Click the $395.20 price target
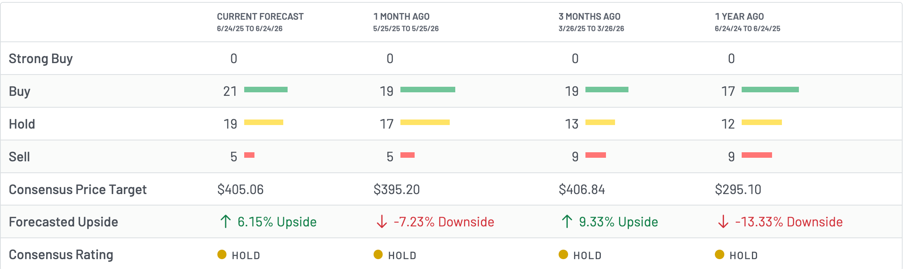905x269 pixels. tap(396, 189)
